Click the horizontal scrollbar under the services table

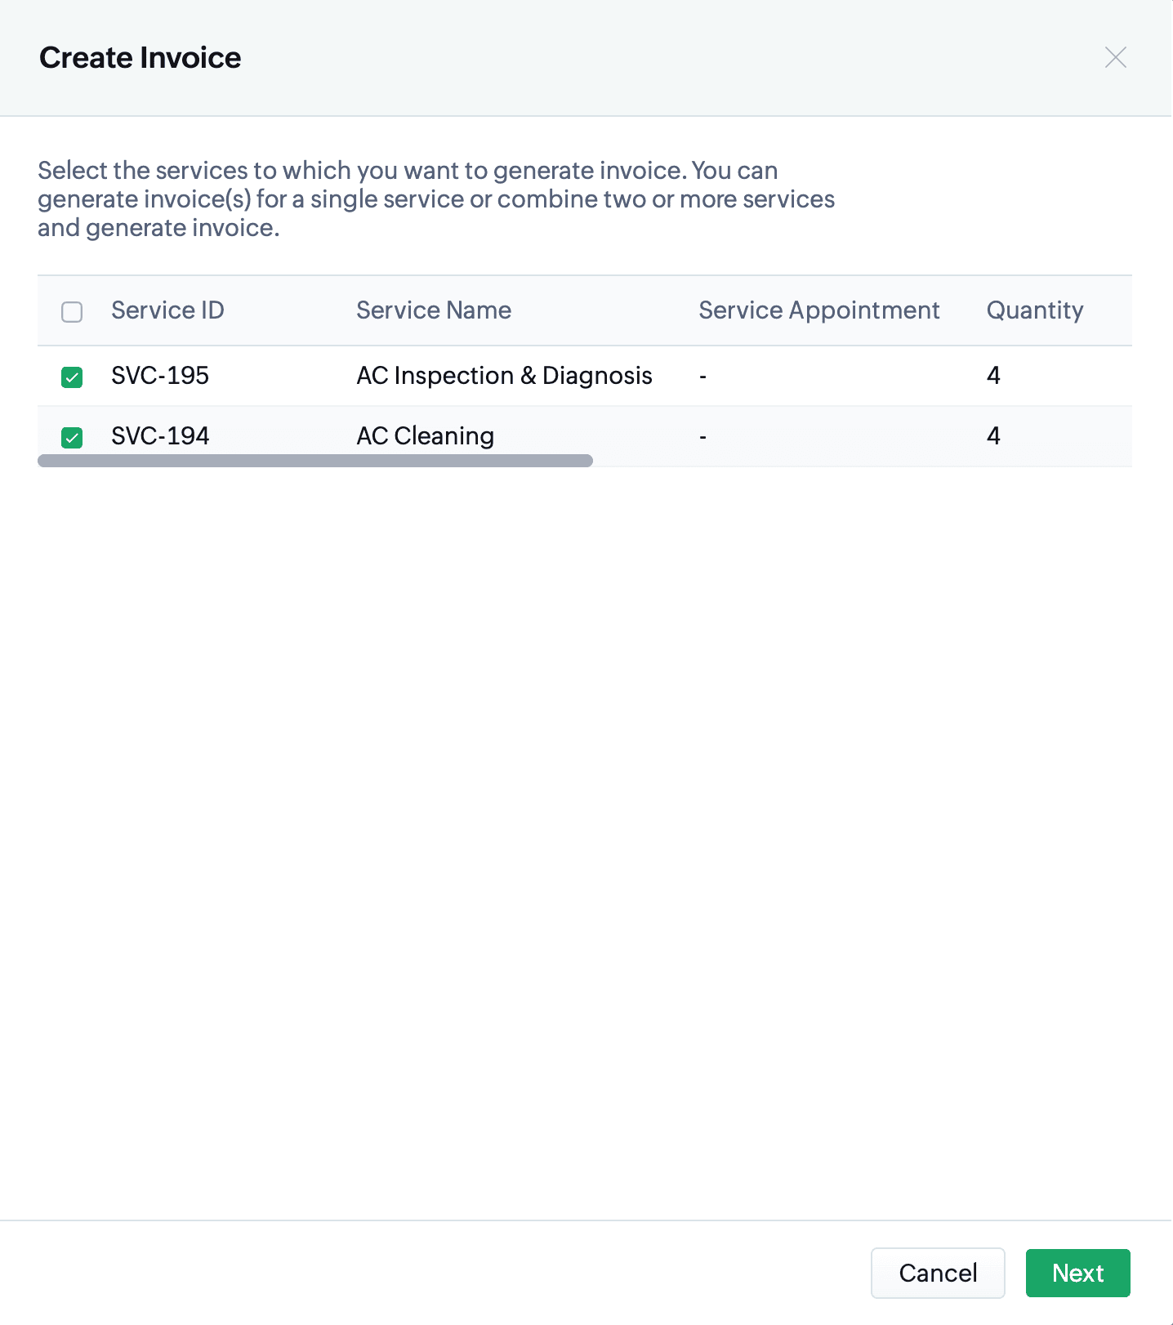[314, 461]
